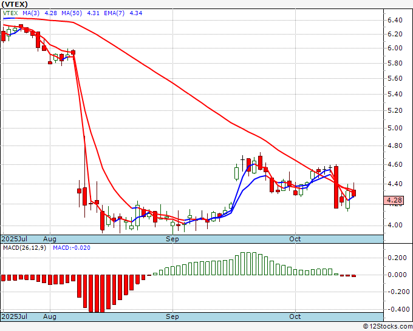Click the 6.20 price axis label
The width and height of the screenshot is (413, 331).
pyautogui.click(x=395, y=34)
